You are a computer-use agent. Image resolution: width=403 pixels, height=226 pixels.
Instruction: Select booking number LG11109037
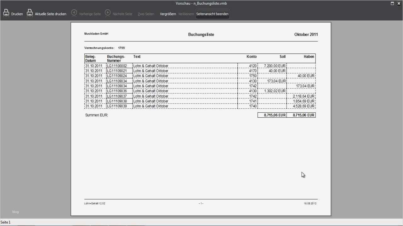point(117,96)
